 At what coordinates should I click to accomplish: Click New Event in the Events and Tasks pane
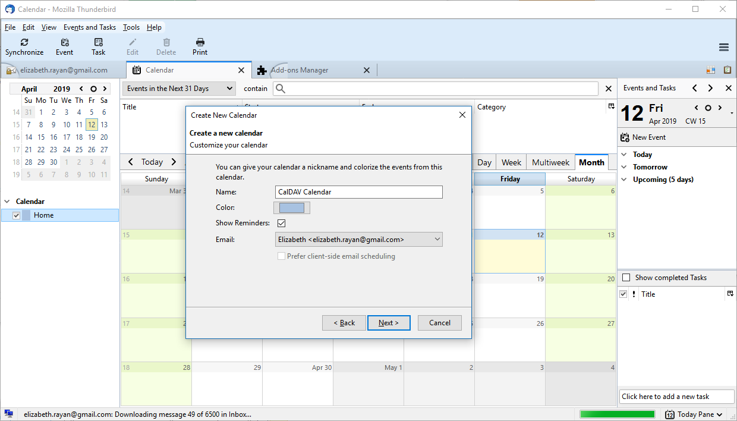[x=650, y=137]
